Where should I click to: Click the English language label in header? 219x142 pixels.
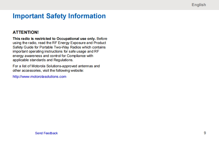199,5
